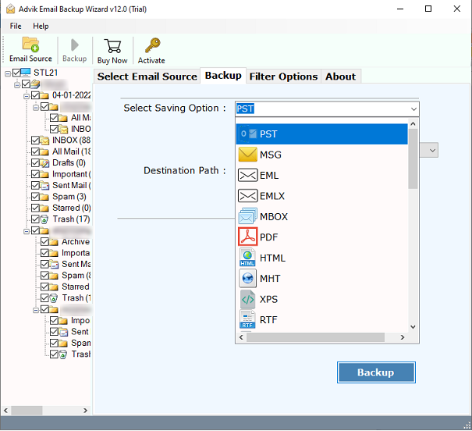Switch to the About tab
Image resolution: width=472 pixels, height=431 pixels.
340,77
